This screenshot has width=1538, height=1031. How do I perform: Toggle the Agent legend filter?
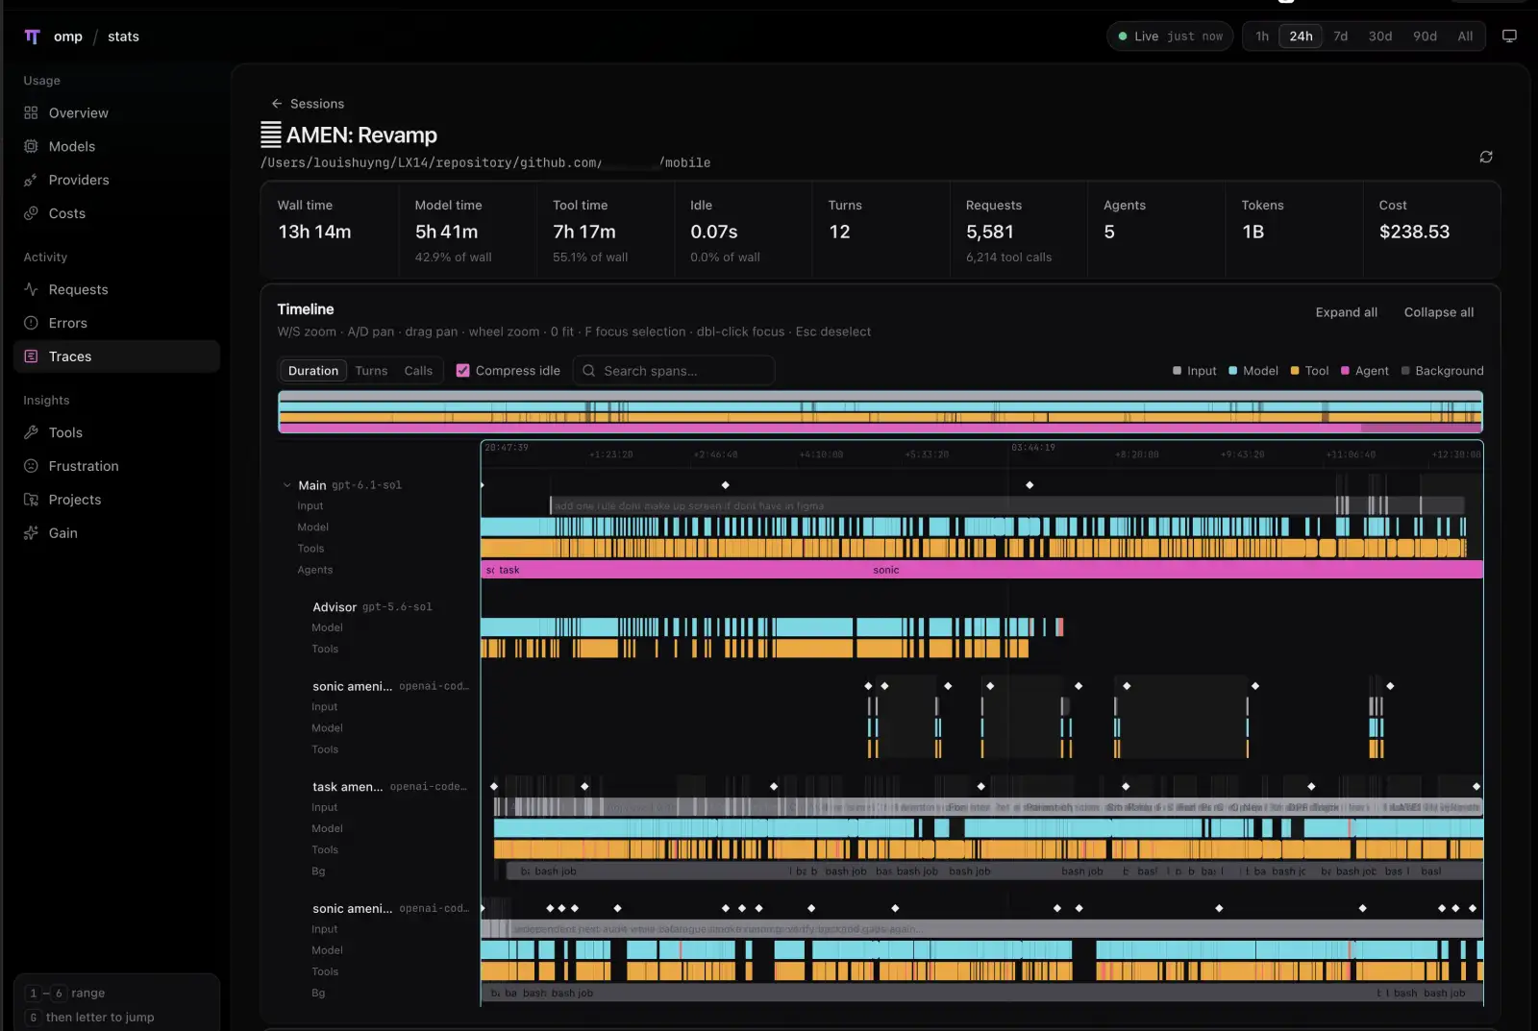coord(1365,371)
